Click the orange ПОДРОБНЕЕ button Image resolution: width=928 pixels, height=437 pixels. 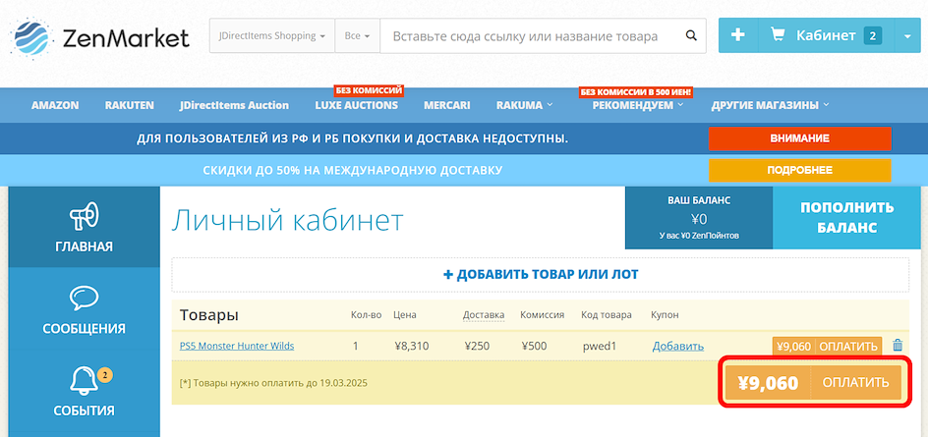[x=799, y=170]
